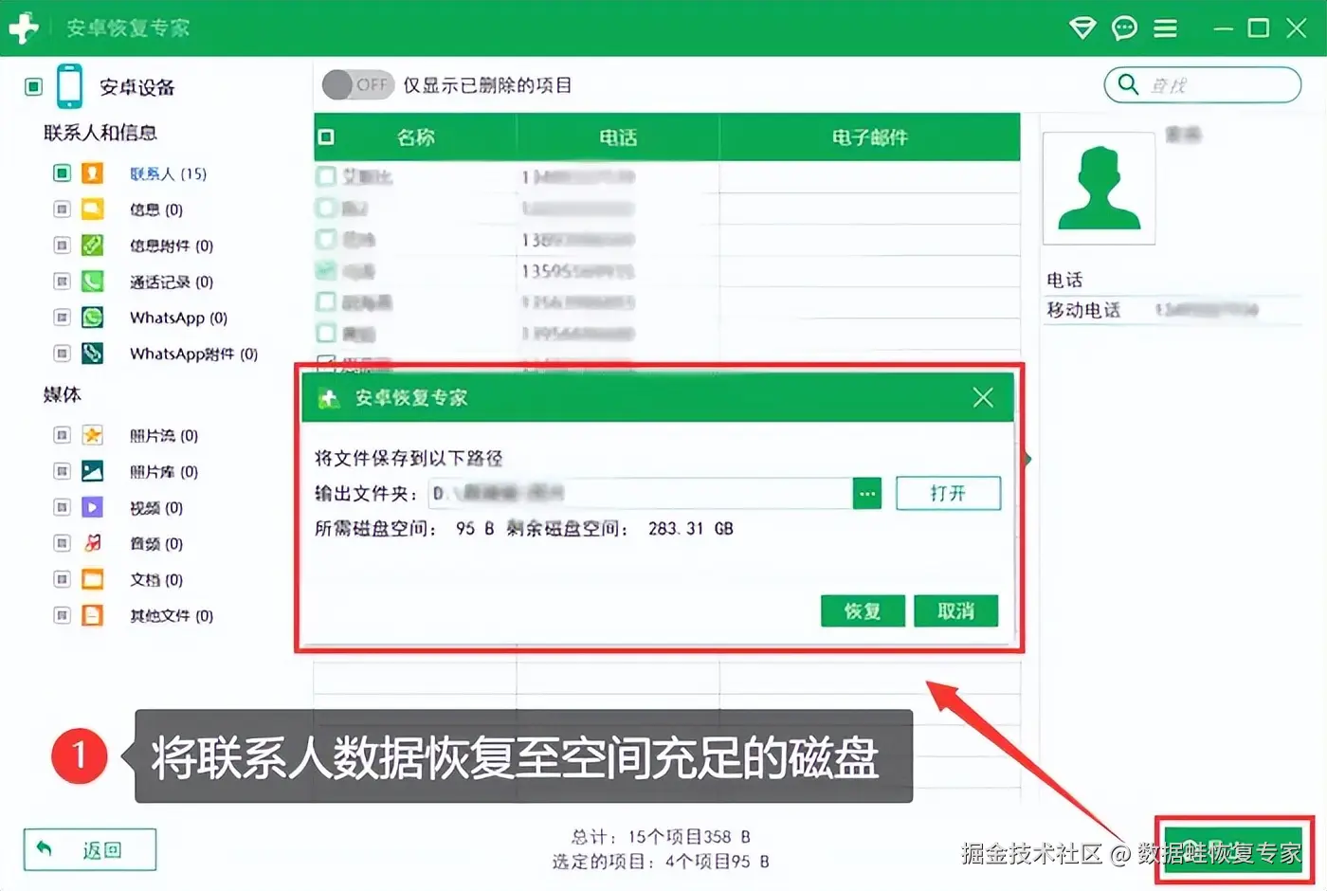Toggle the WhatsApp (0) checkbox

[x=62, y=318]
